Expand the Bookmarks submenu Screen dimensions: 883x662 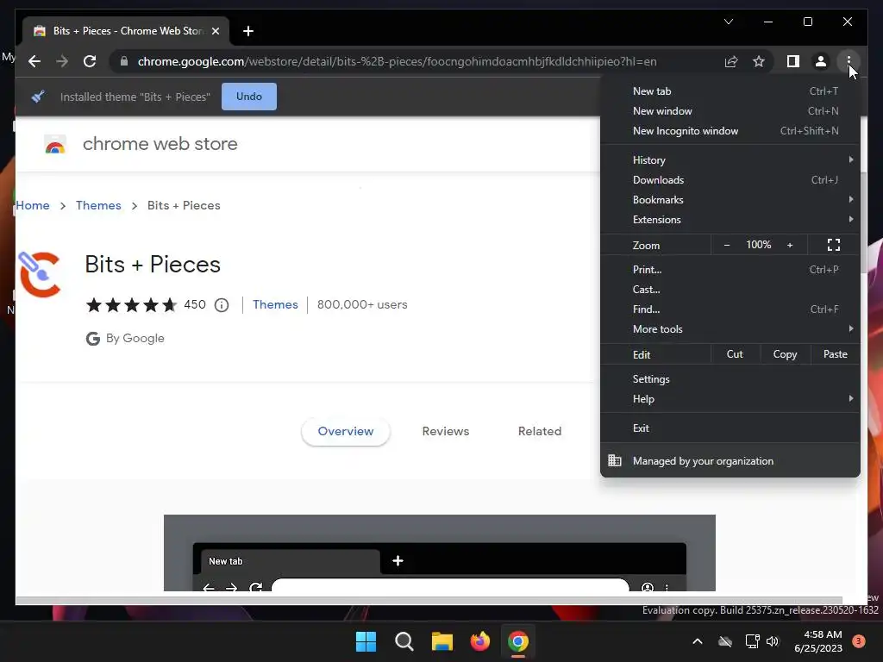tap(730, 200)
